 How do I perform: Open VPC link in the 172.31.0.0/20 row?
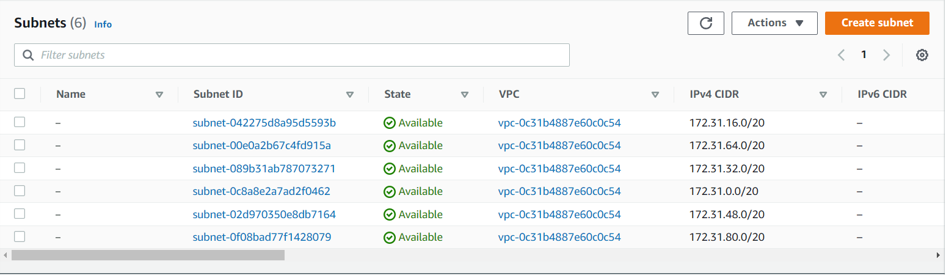point(559,191)
